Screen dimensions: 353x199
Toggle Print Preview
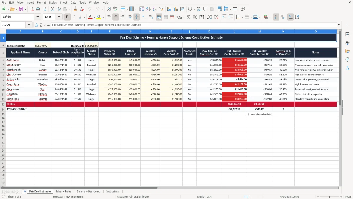pos(44,9)
